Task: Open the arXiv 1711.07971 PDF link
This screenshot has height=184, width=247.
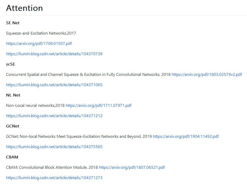Action: 99,106
